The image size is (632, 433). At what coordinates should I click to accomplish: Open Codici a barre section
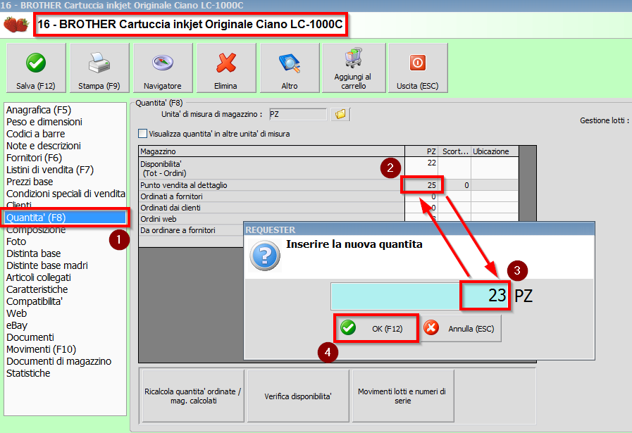click(x=35, y=134)
